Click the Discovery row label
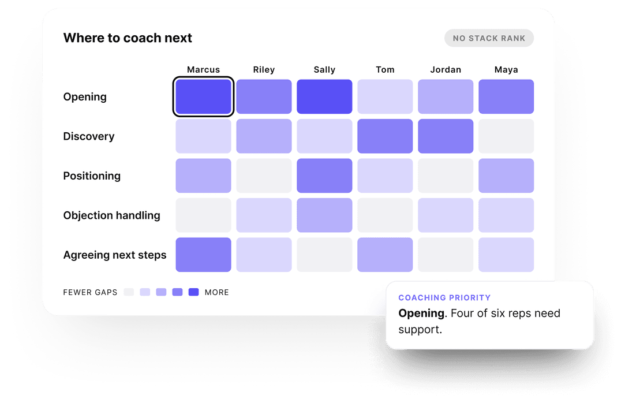Viewport: 621px width, 399px height. click(x=89, y=136)
